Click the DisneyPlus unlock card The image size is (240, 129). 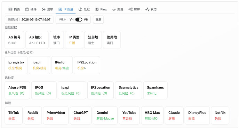click(197, 115)
